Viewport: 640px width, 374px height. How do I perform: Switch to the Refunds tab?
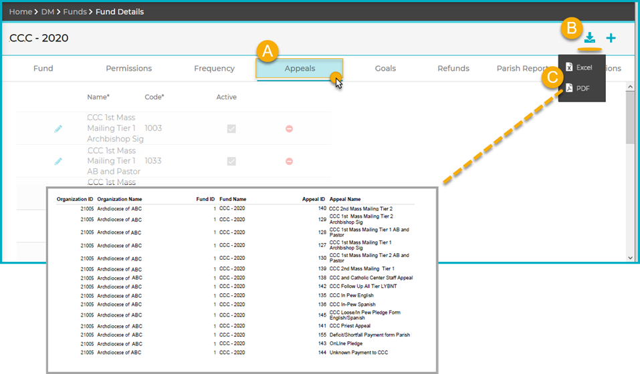tap(453, 68)
